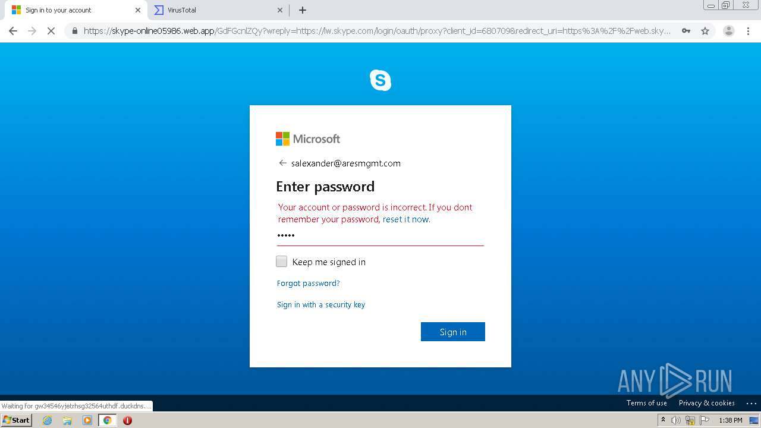761x428 pixels.
Task: Click the Skype logo
Action: (x=380, y=80)
